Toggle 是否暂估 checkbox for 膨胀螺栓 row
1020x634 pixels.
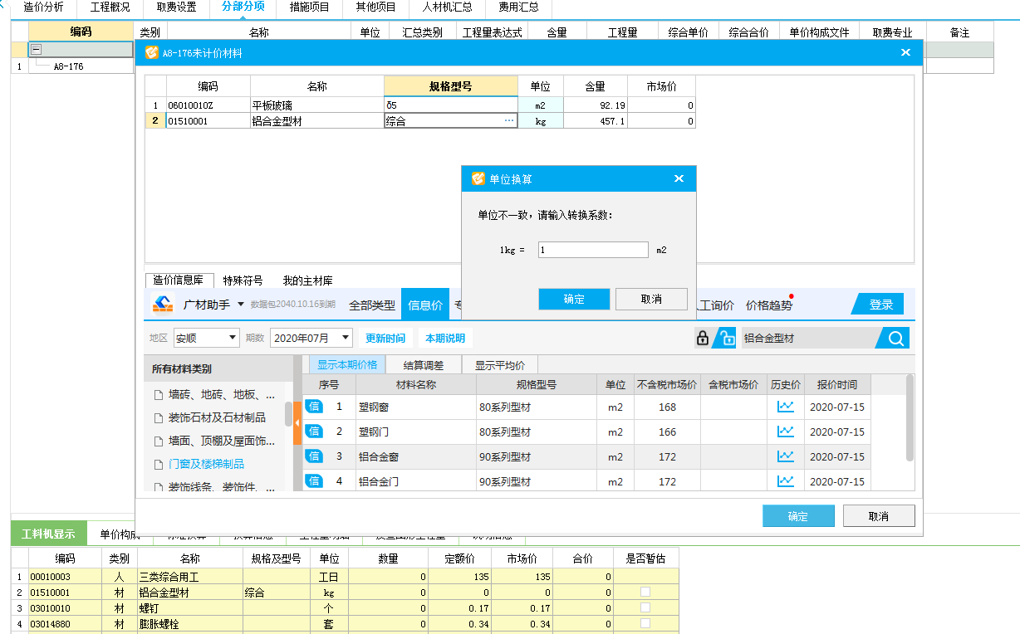tap(645, 623)
